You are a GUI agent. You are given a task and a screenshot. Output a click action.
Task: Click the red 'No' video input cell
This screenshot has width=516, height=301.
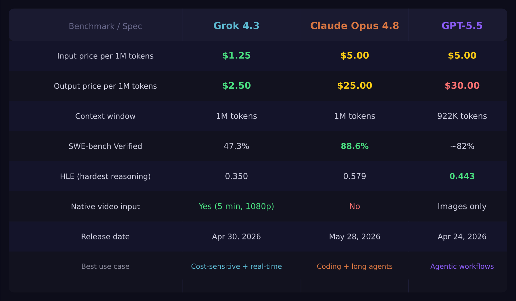[x=354, y=206]
